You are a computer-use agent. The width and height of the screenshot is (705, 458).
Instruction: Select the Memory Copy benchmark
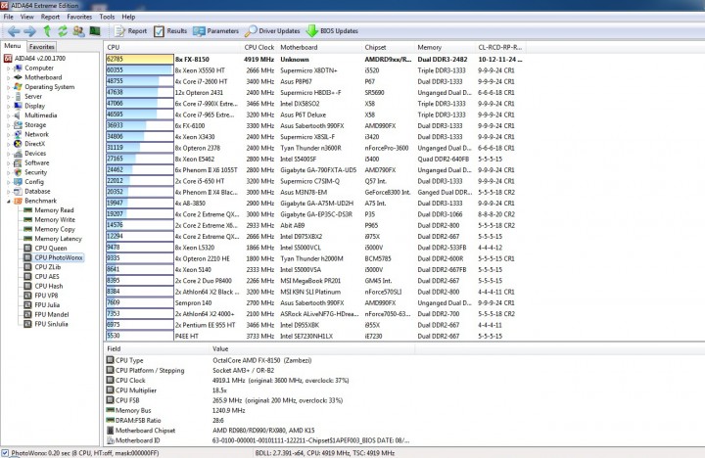click(x=55, y=229)
